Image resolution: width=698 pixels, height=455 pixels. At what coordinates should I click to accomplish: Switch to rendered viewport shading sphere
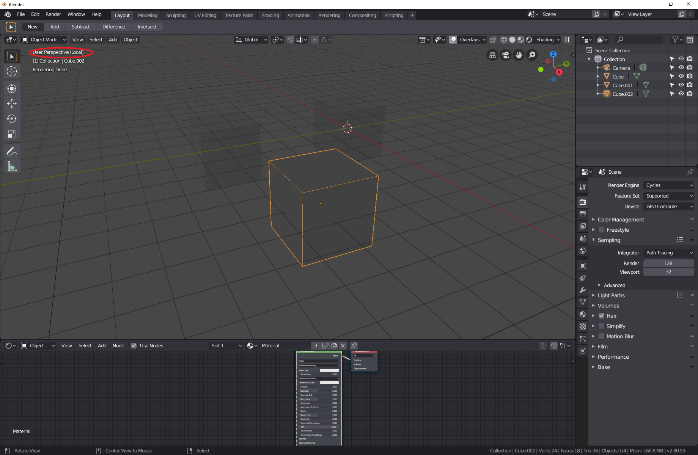coord(529,39)
